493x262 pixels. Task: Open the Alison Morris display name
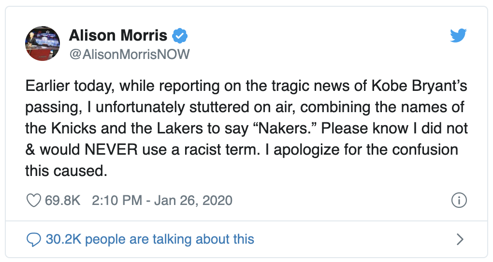(x=118, y=35)
